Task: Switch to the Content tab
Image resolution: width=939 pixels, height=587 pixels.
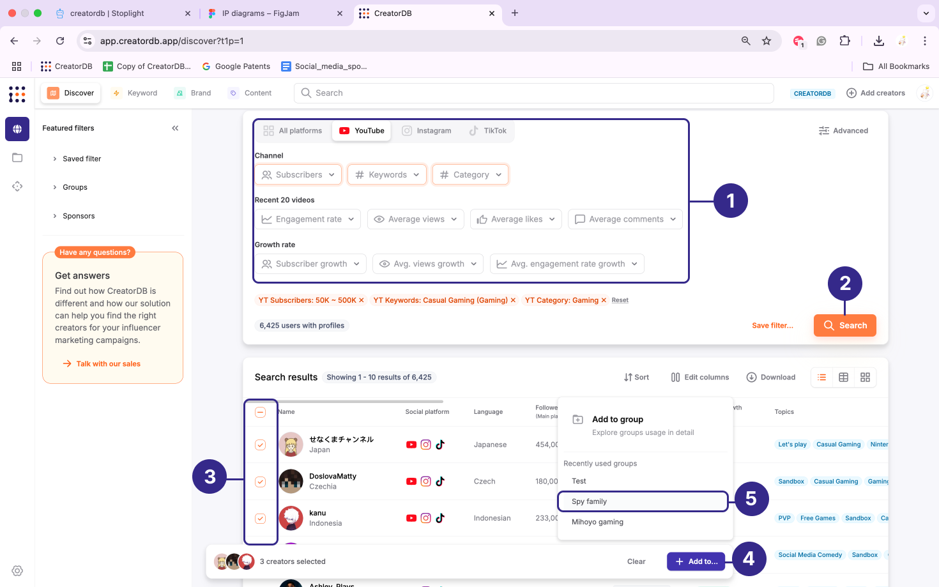Action: (x=251, y=93)
